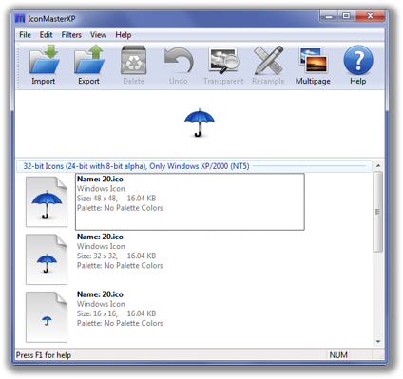Open the Help menu
Image resolution: width=403 pixels, height=379 pixels.
click(x=124, y=35)
